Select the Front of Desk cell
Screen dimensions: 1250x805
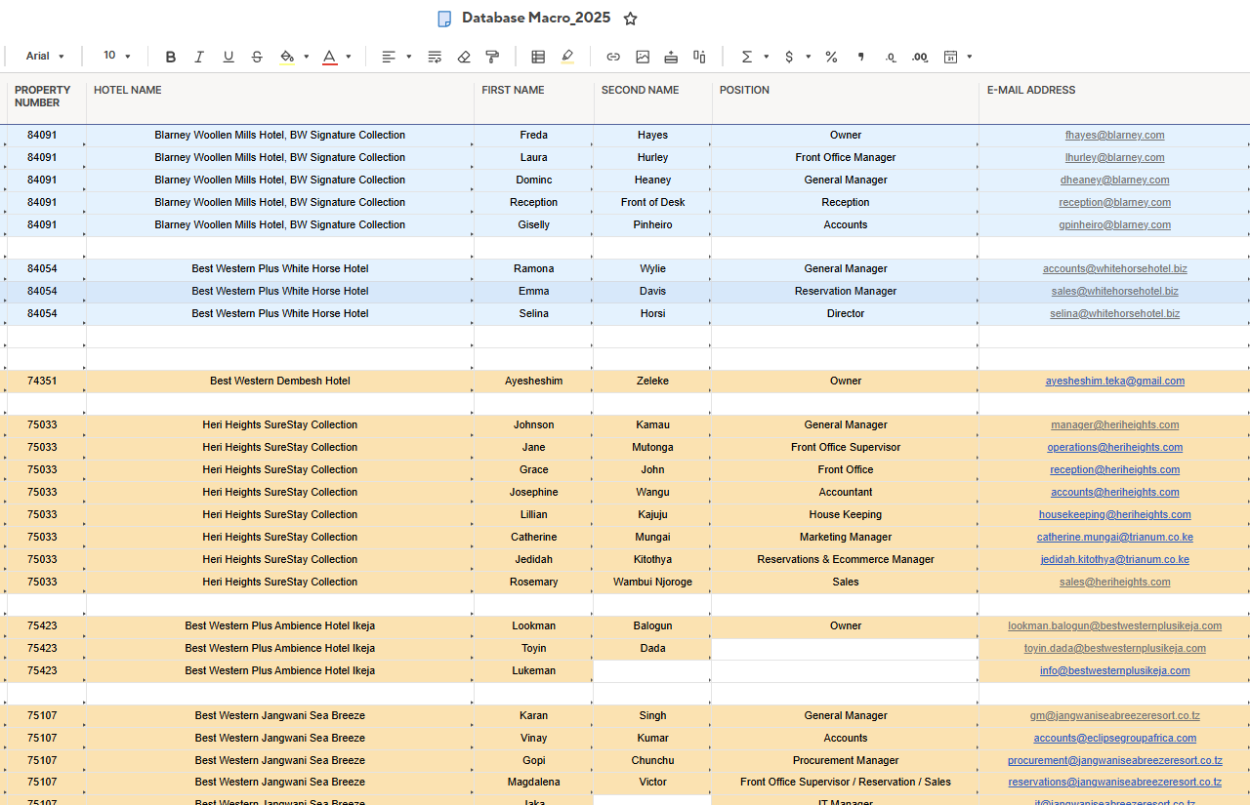653,203
